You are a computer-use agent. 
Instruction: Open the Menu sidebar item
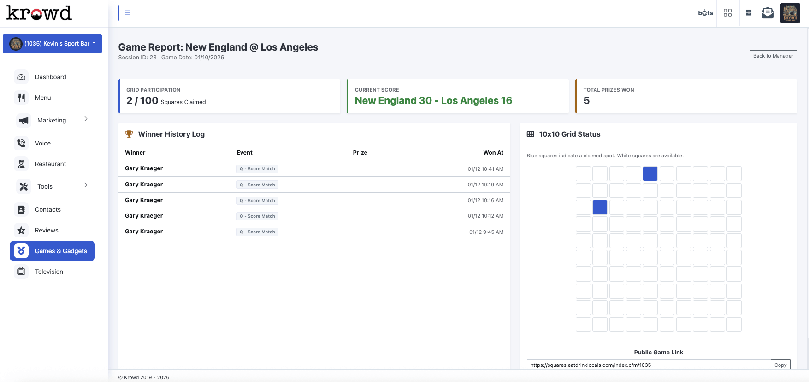click(43, 98)
